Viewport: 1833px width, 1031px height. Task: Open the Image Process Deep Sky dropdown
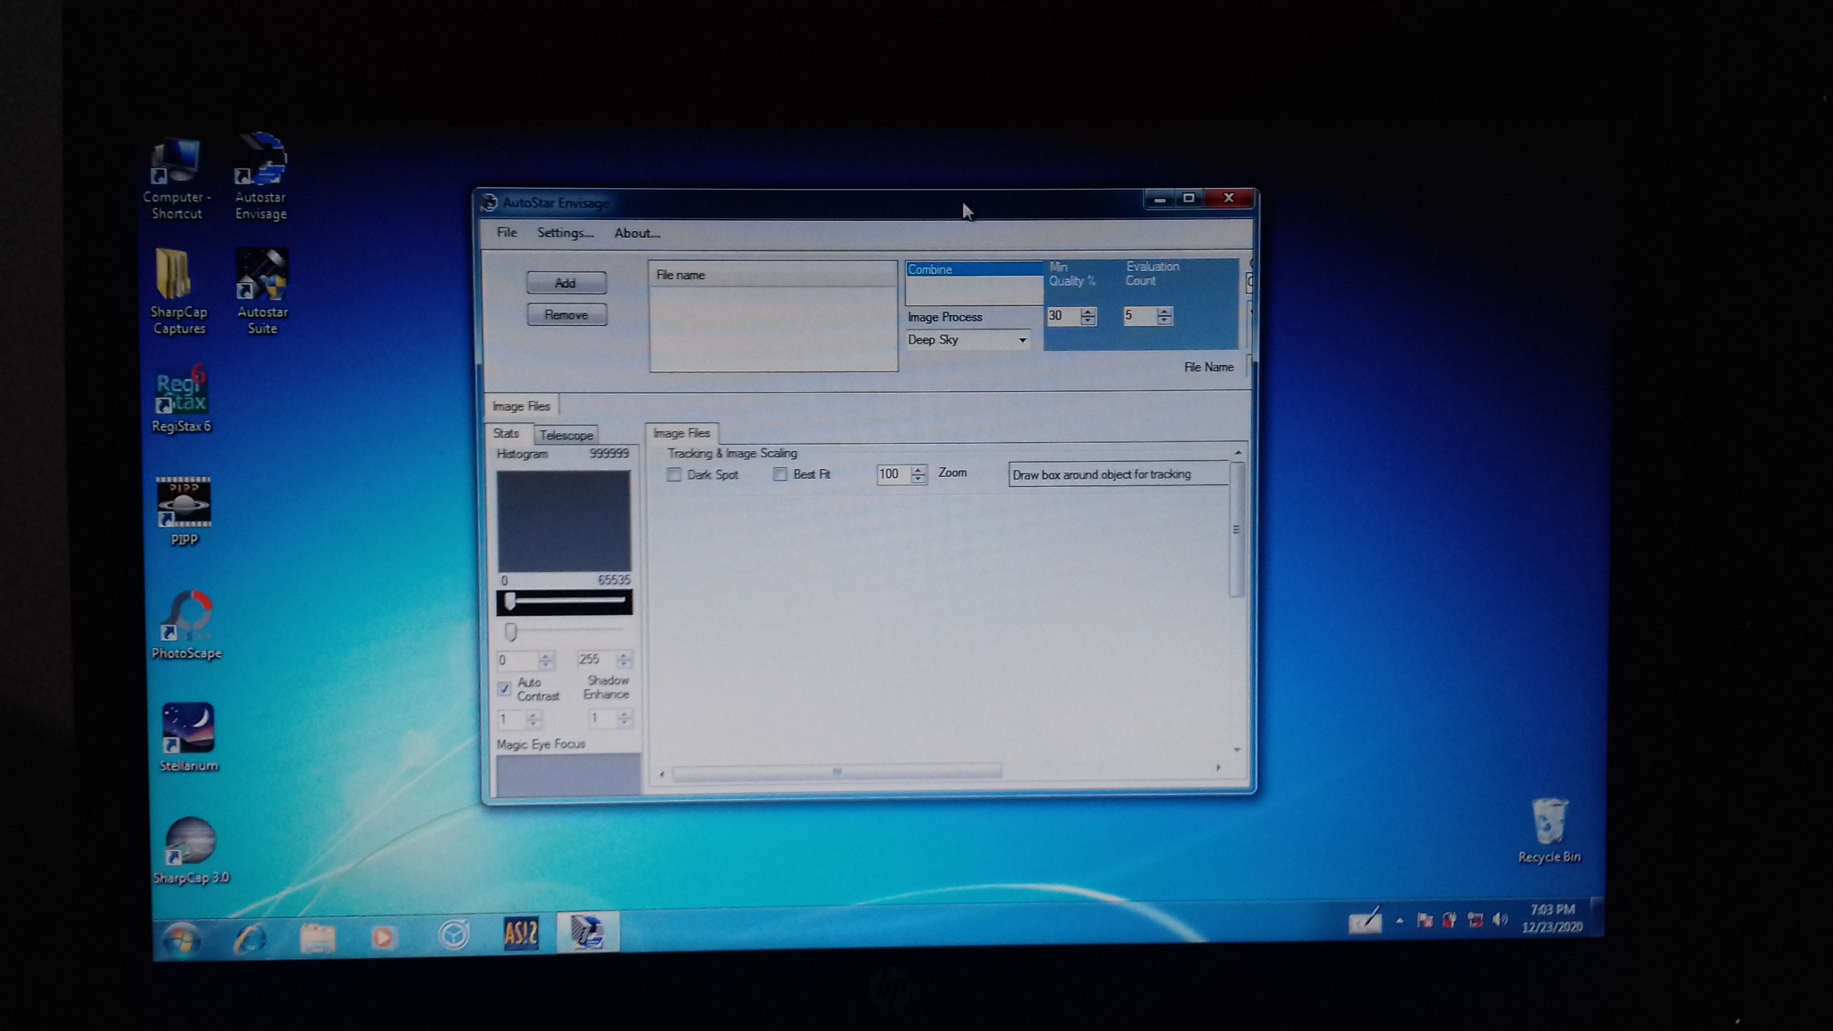click(x=967, y=340)
